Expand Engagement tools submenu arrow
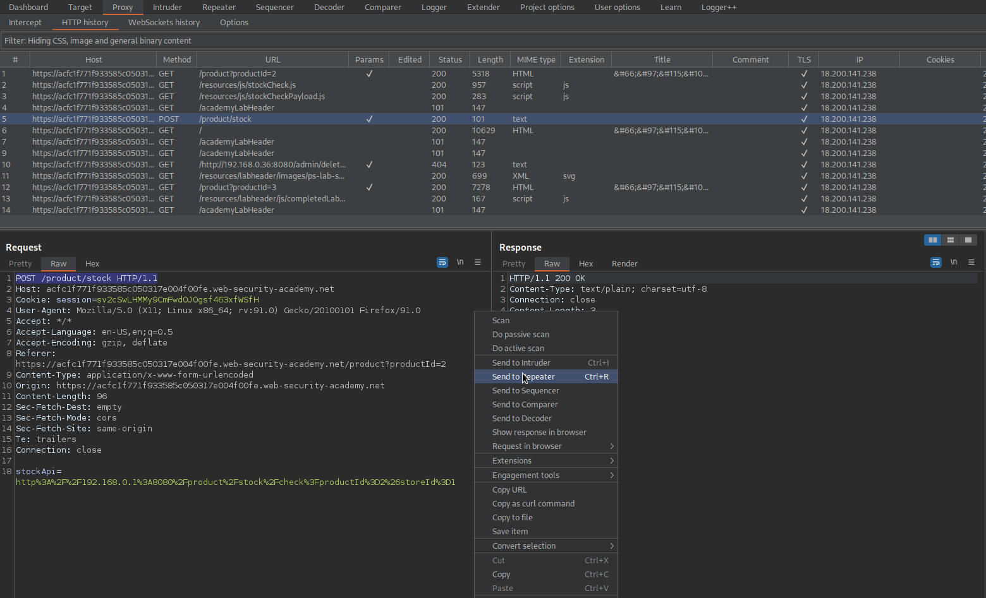This screenshot has width=986, height=598. point(611,475)
